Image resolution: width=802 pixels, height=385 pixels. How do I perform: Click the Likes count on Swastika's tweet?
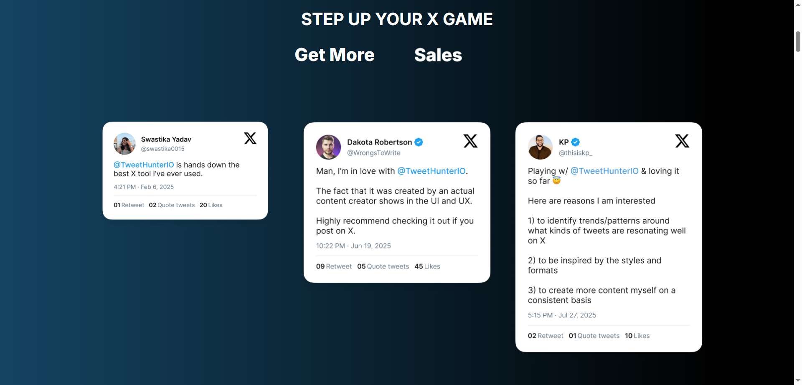click(x=211, y=205)
